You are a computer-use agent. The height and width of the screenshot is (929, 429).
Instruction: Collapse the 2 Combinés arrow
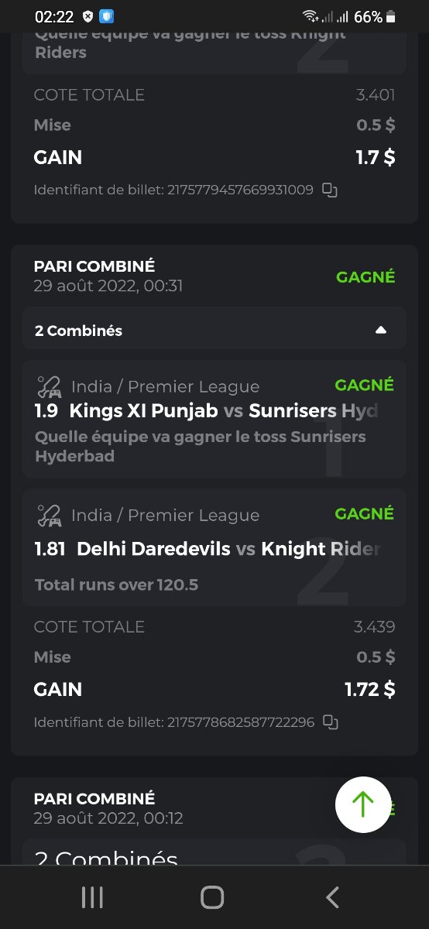pos(380,330)
